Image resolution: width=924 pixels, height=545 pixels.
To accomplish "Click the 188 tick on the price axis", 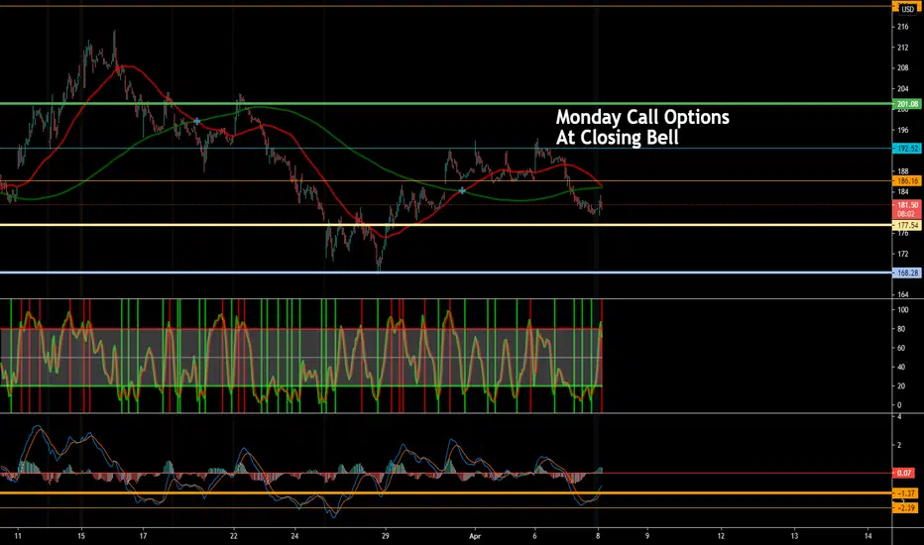I will pyautogui.click(x=903, y=171).
